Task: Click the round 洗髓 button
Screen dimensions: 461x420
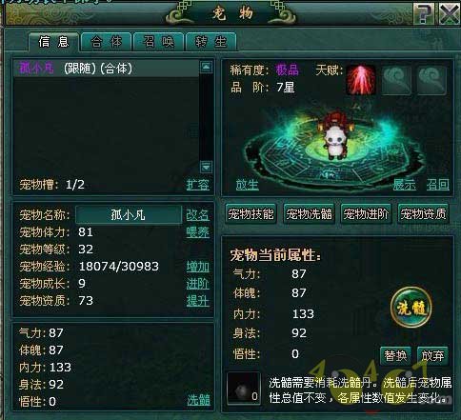Action: tap(411, 308)
